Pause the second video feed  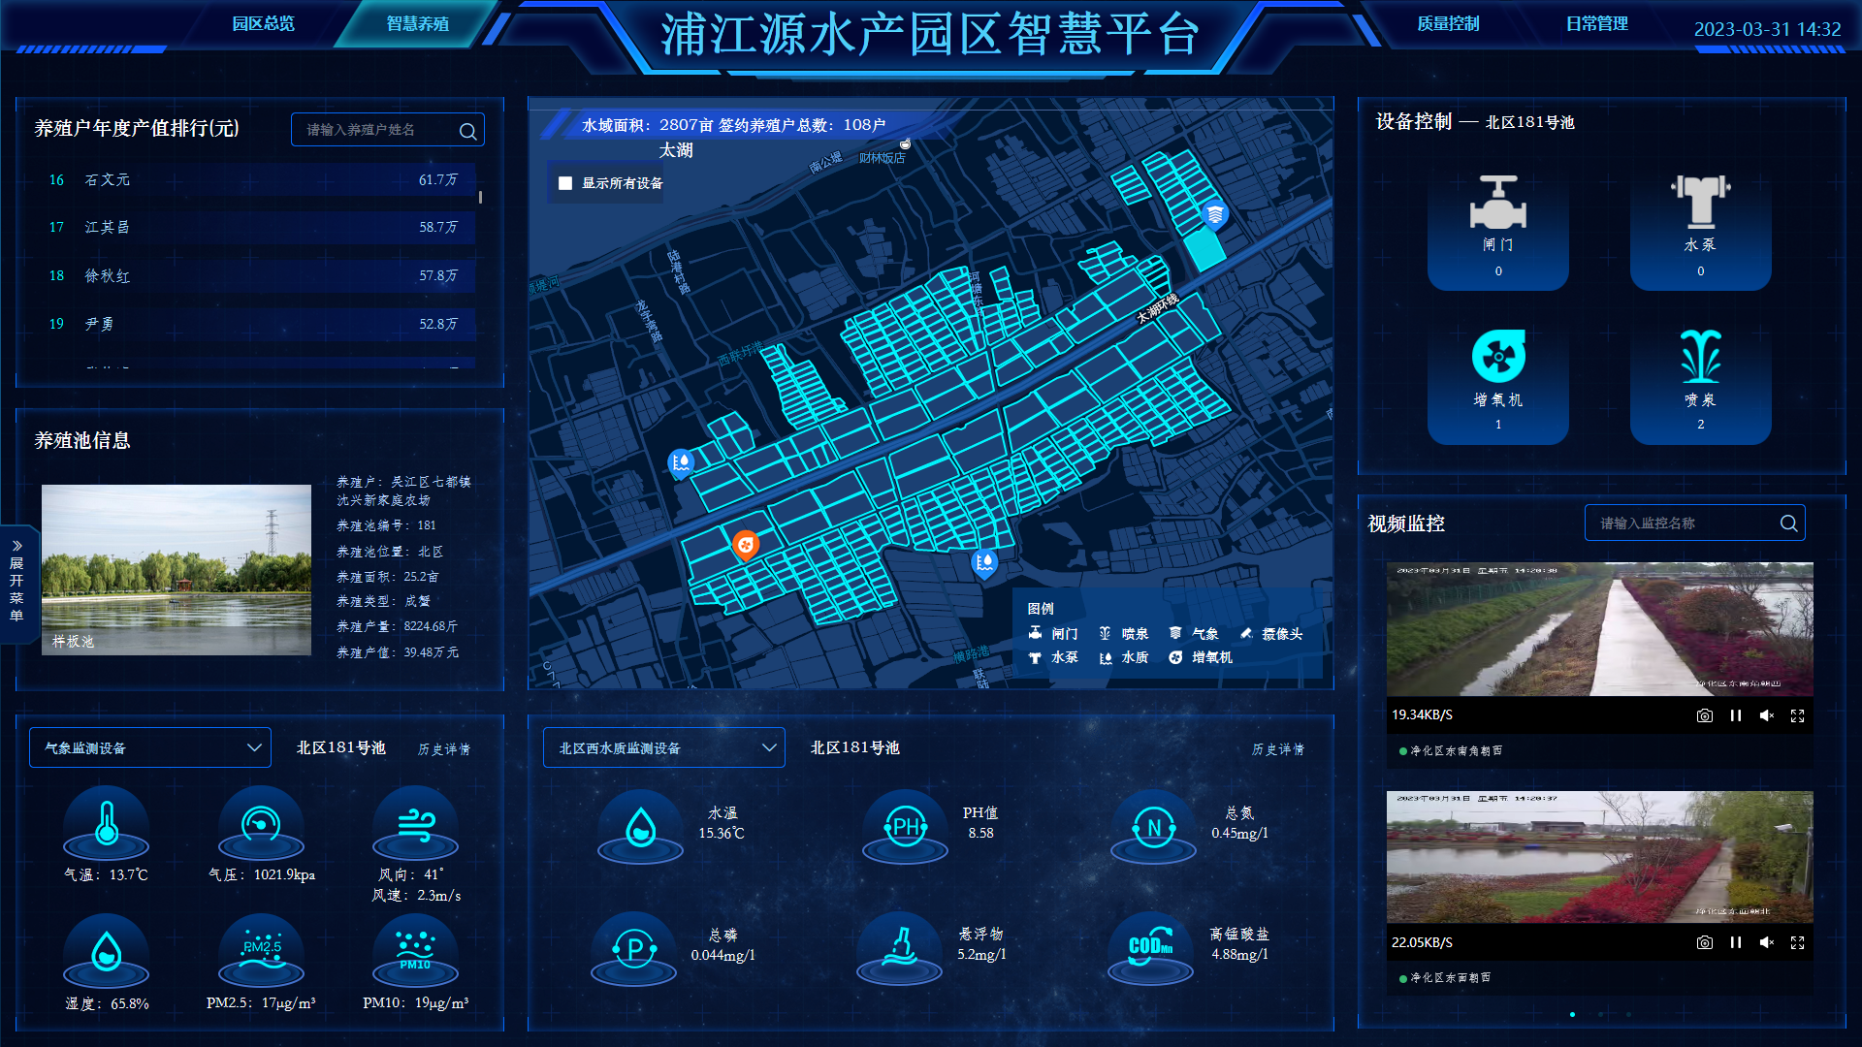tap(1736, 942)
